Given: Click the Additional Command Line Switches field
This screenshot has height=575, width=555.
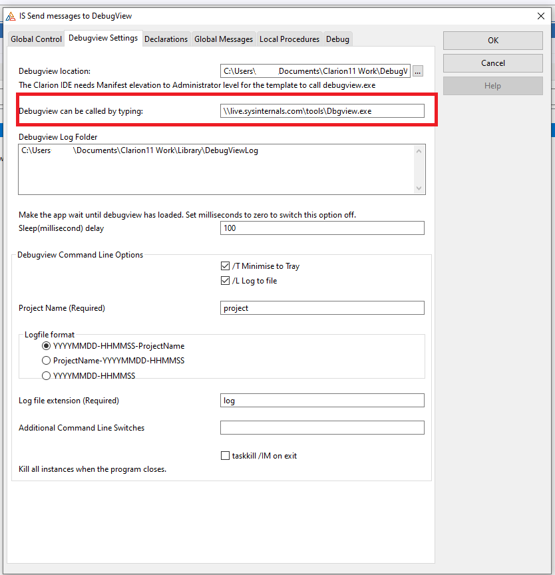Looking at the screenshot, I should point(321,428).
